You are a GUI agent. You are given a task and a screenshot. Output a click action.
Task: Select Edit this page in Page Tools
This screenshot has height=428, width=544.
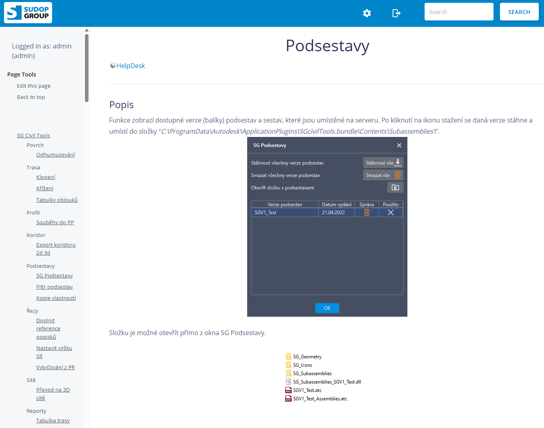click(34, 86)
